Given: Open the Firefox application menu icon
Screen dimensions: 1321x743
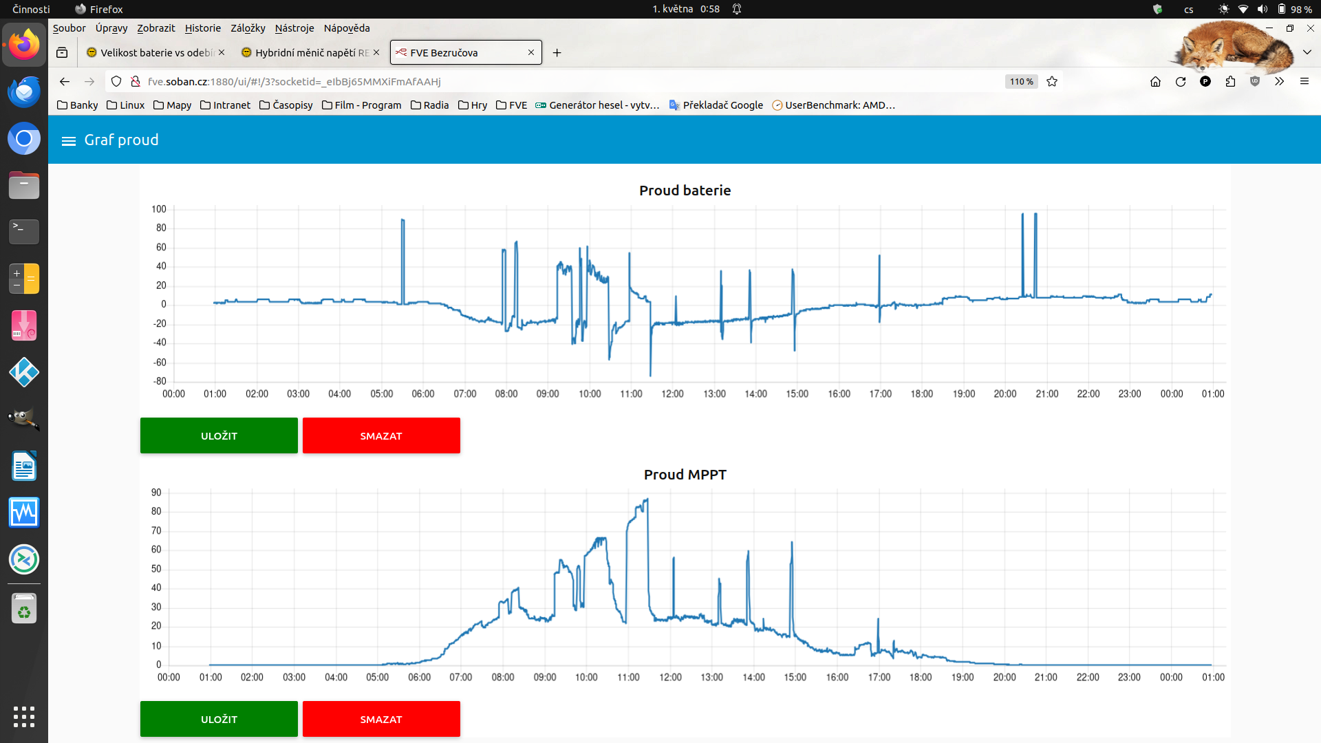Looking at the screenshot, I should 1304,82.
